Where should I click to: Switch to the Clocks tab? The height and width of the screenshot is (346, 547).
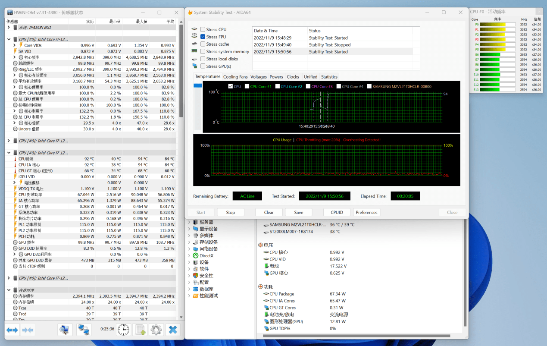[x=293, y=77]
